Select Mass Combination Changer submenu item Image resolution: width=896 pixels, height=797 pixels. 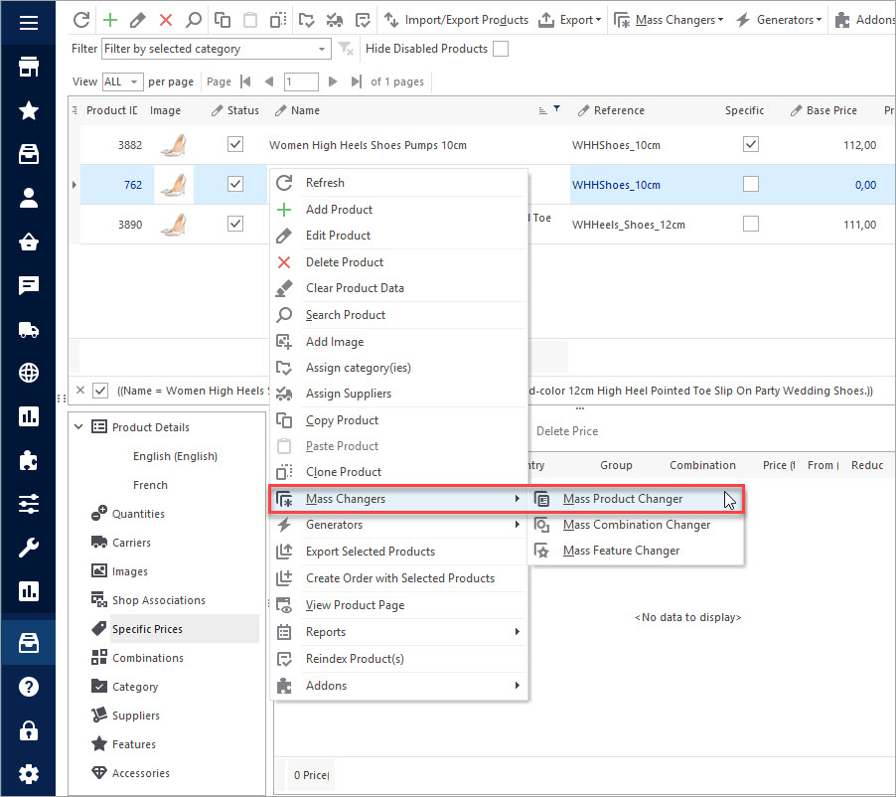tap(636, 525)
